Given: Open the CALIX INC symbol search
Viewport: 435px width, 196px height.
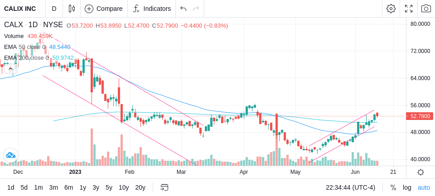Looking at the screenshot, I should click(20, 9).
